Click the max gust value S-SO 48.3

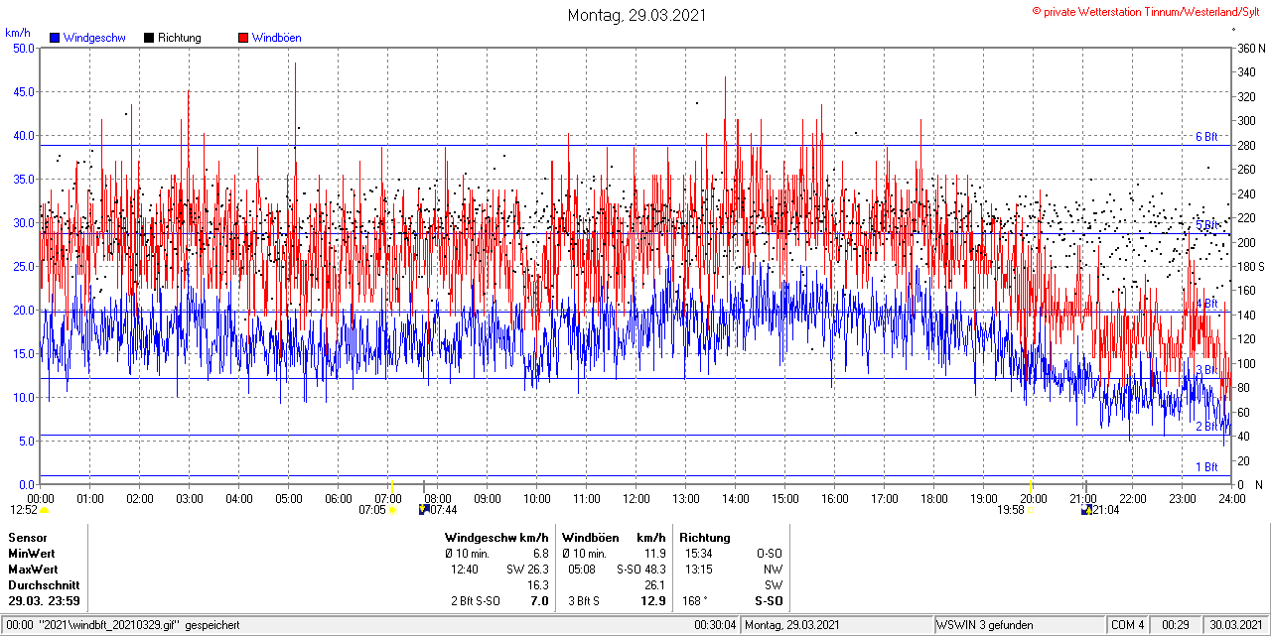click(640, 570)
